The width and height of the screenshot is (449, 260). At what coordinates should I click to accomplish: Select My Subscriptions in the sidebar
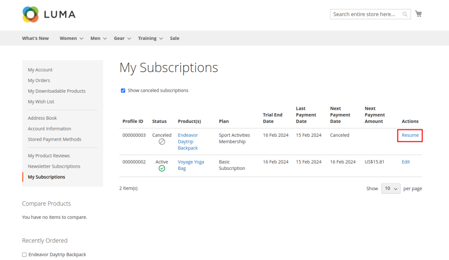tap(46, 177)
